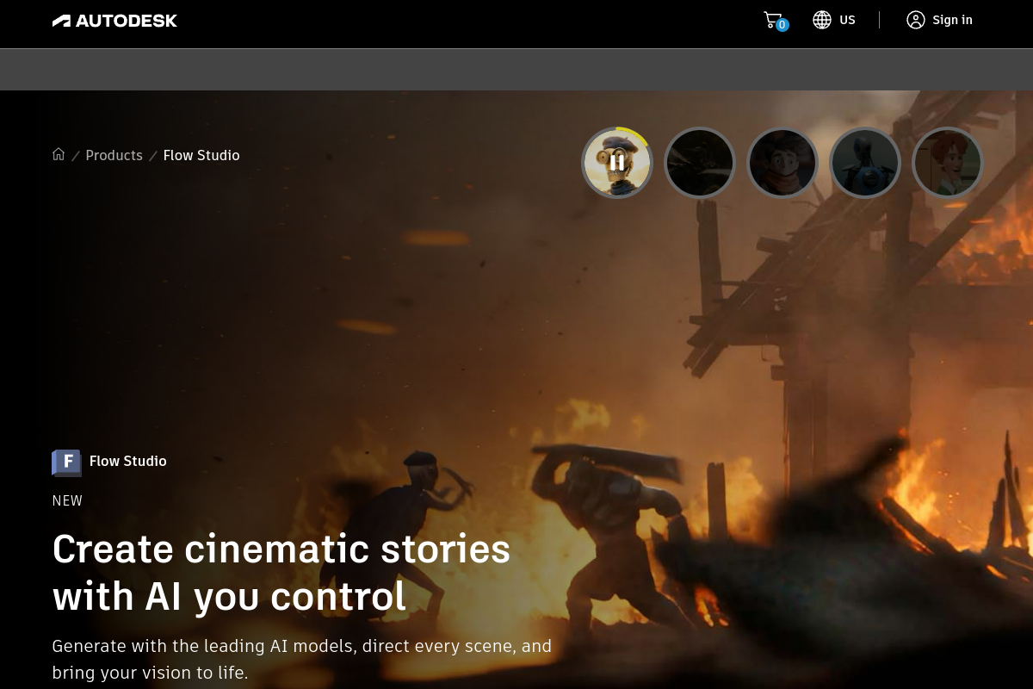
Task: Click the Flow Studio breadcrumb
Action: pos(201,155)
